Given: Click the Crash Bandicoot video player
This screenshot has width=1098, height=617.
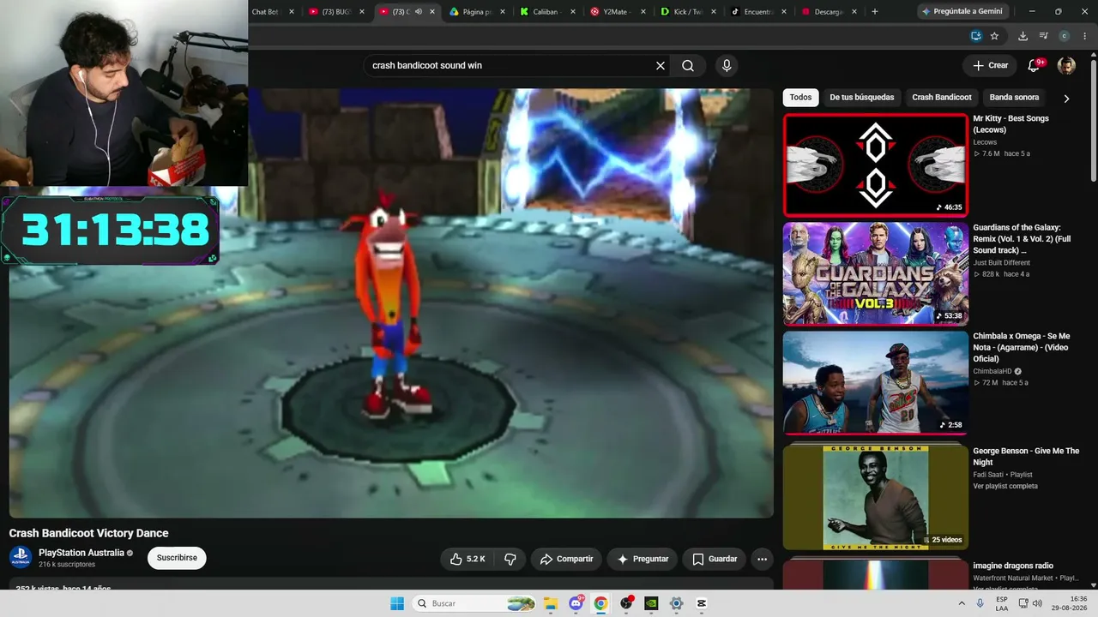Looking at the screenshot, I should coord(391,303).
